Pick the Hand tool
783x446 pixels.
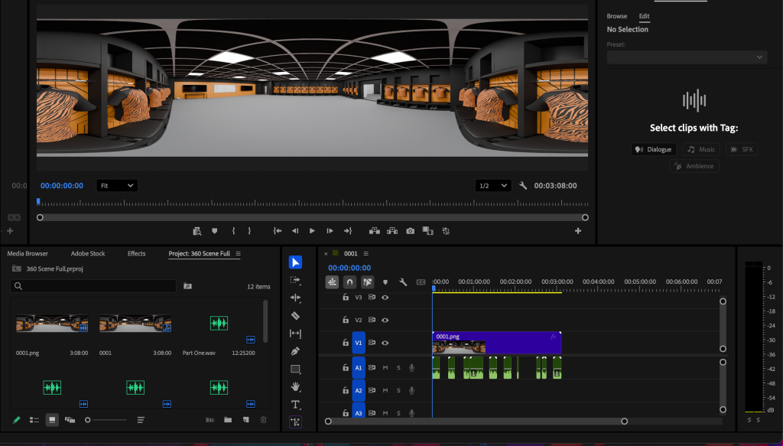pyautogui.click(x=296, y=386)
